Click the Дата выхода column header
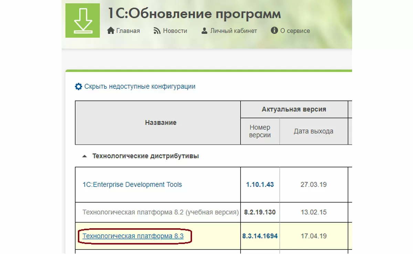413x254 pixels. (x=313, y=131)
